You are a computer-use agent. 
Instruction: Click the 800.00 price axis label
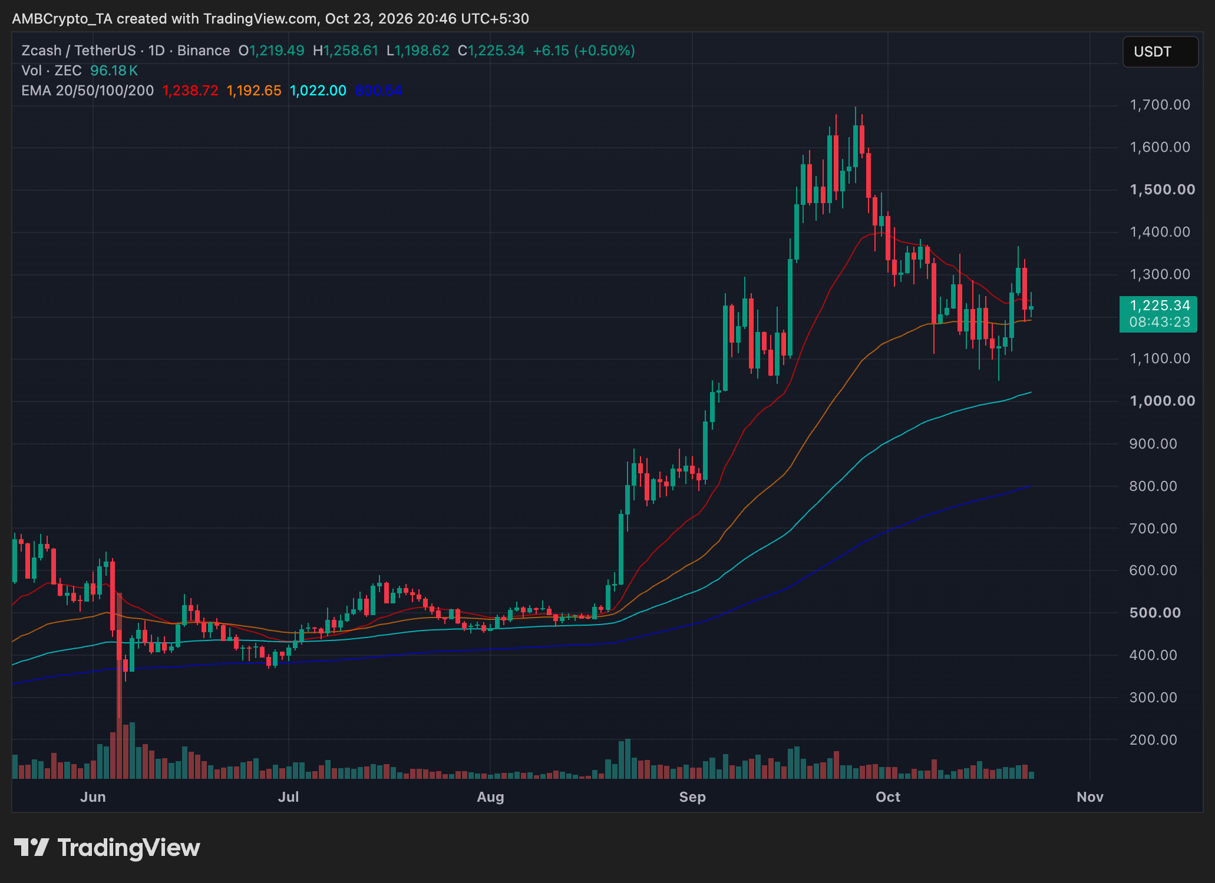(1153, 486)
